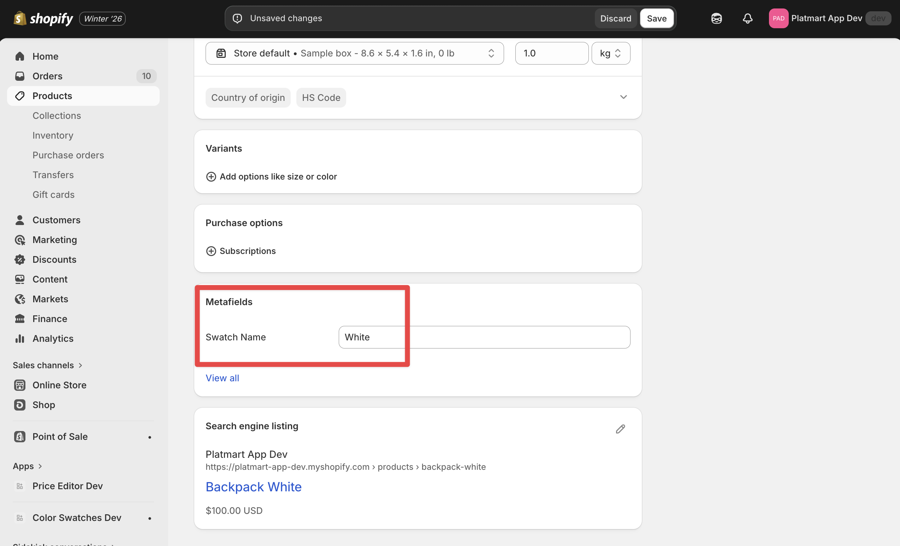Click the Shopify logo
Image resolution: width=900 pixels, height=546 pixels.
(x=43, y=18)
